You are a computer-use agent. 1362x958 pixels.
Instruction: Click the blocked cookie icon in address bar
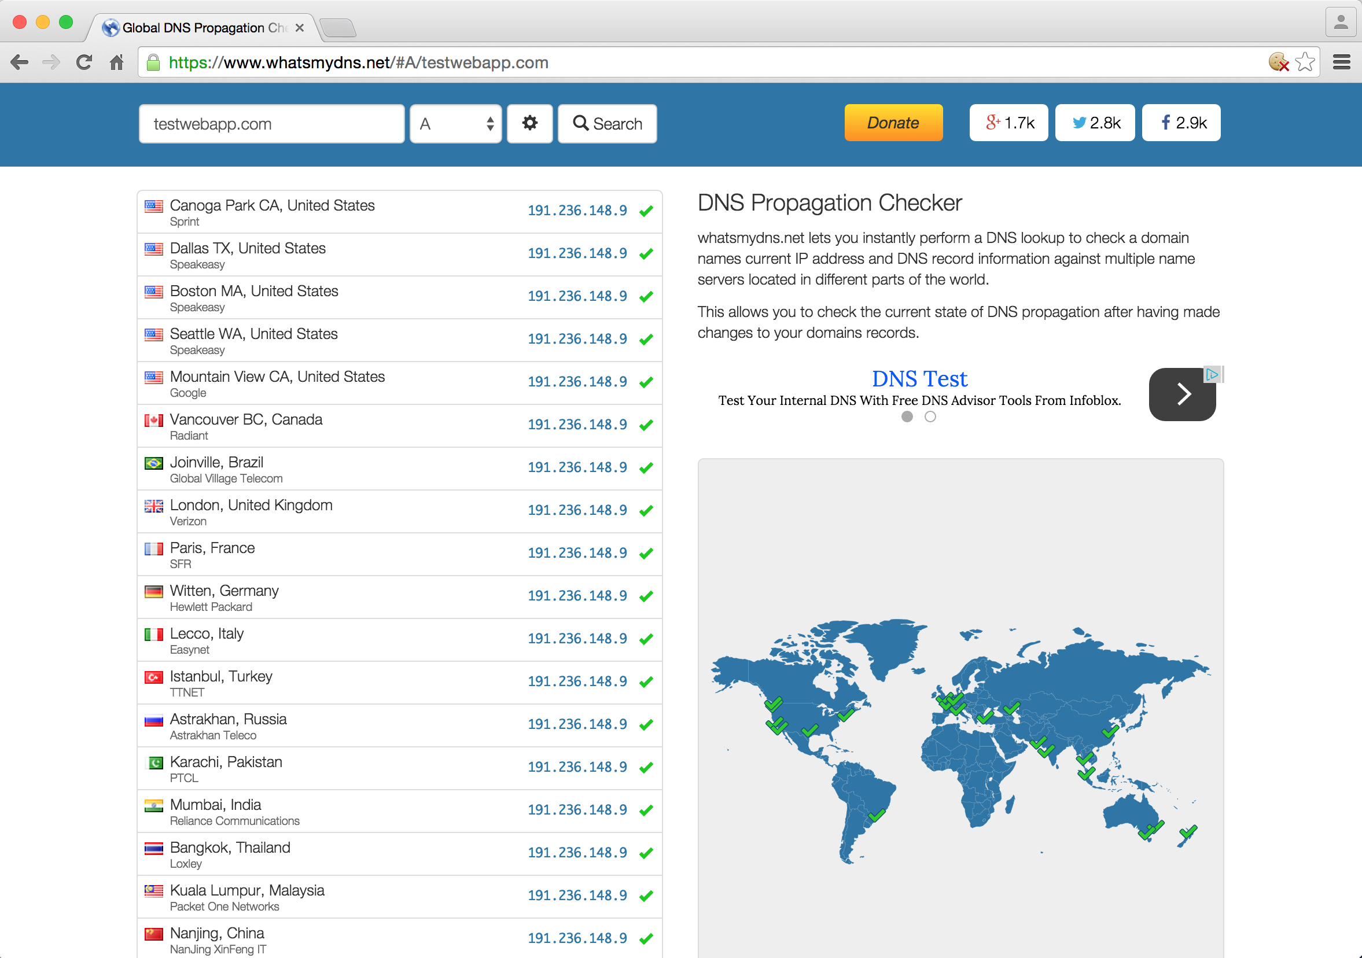(1278, 62)
